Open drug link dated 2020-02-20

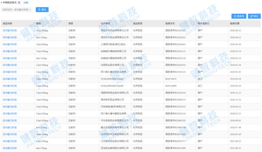tap(10, 65)
